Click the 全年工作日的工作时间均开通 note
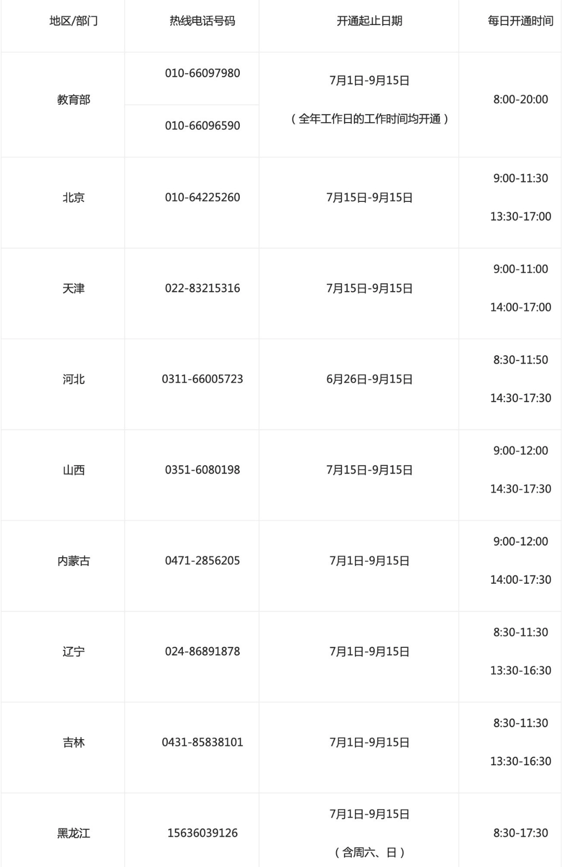566x867 pixels. [x=370, y=119]
